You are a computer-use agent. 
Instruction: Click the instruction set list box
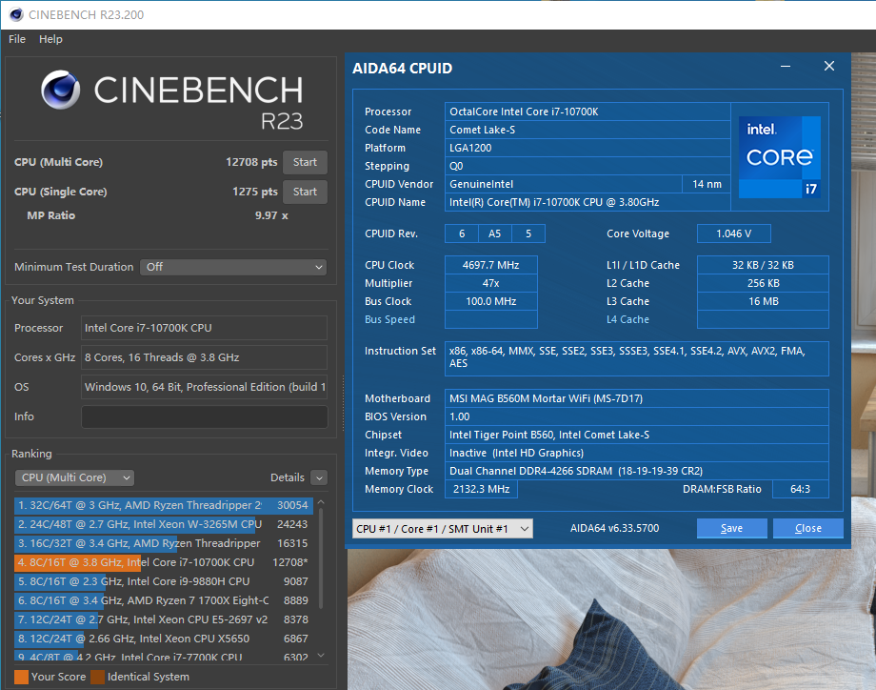637,358
